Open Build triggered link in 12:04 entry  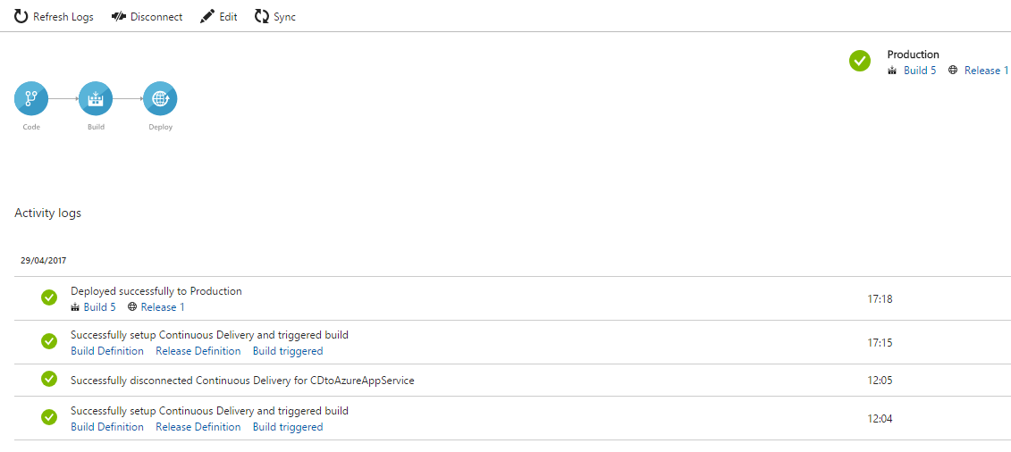point(288,427)
